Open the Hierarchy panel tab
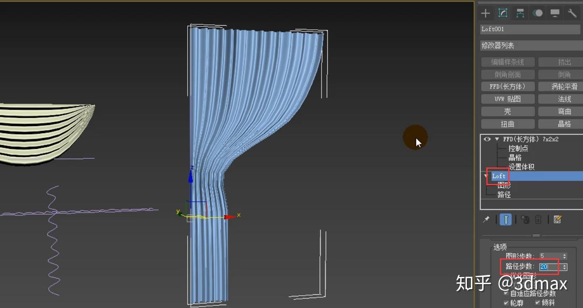Viewport: 583px width, 308px height. (x=520, y=13)
